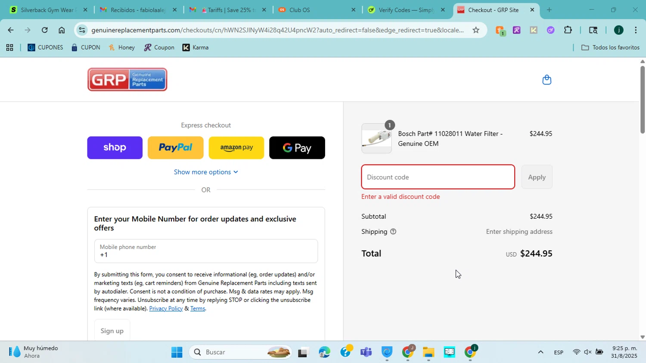This screenshot has height=363, width=646.
Task: Open the shopping bag cart icon
Action: tap(547, 80)
